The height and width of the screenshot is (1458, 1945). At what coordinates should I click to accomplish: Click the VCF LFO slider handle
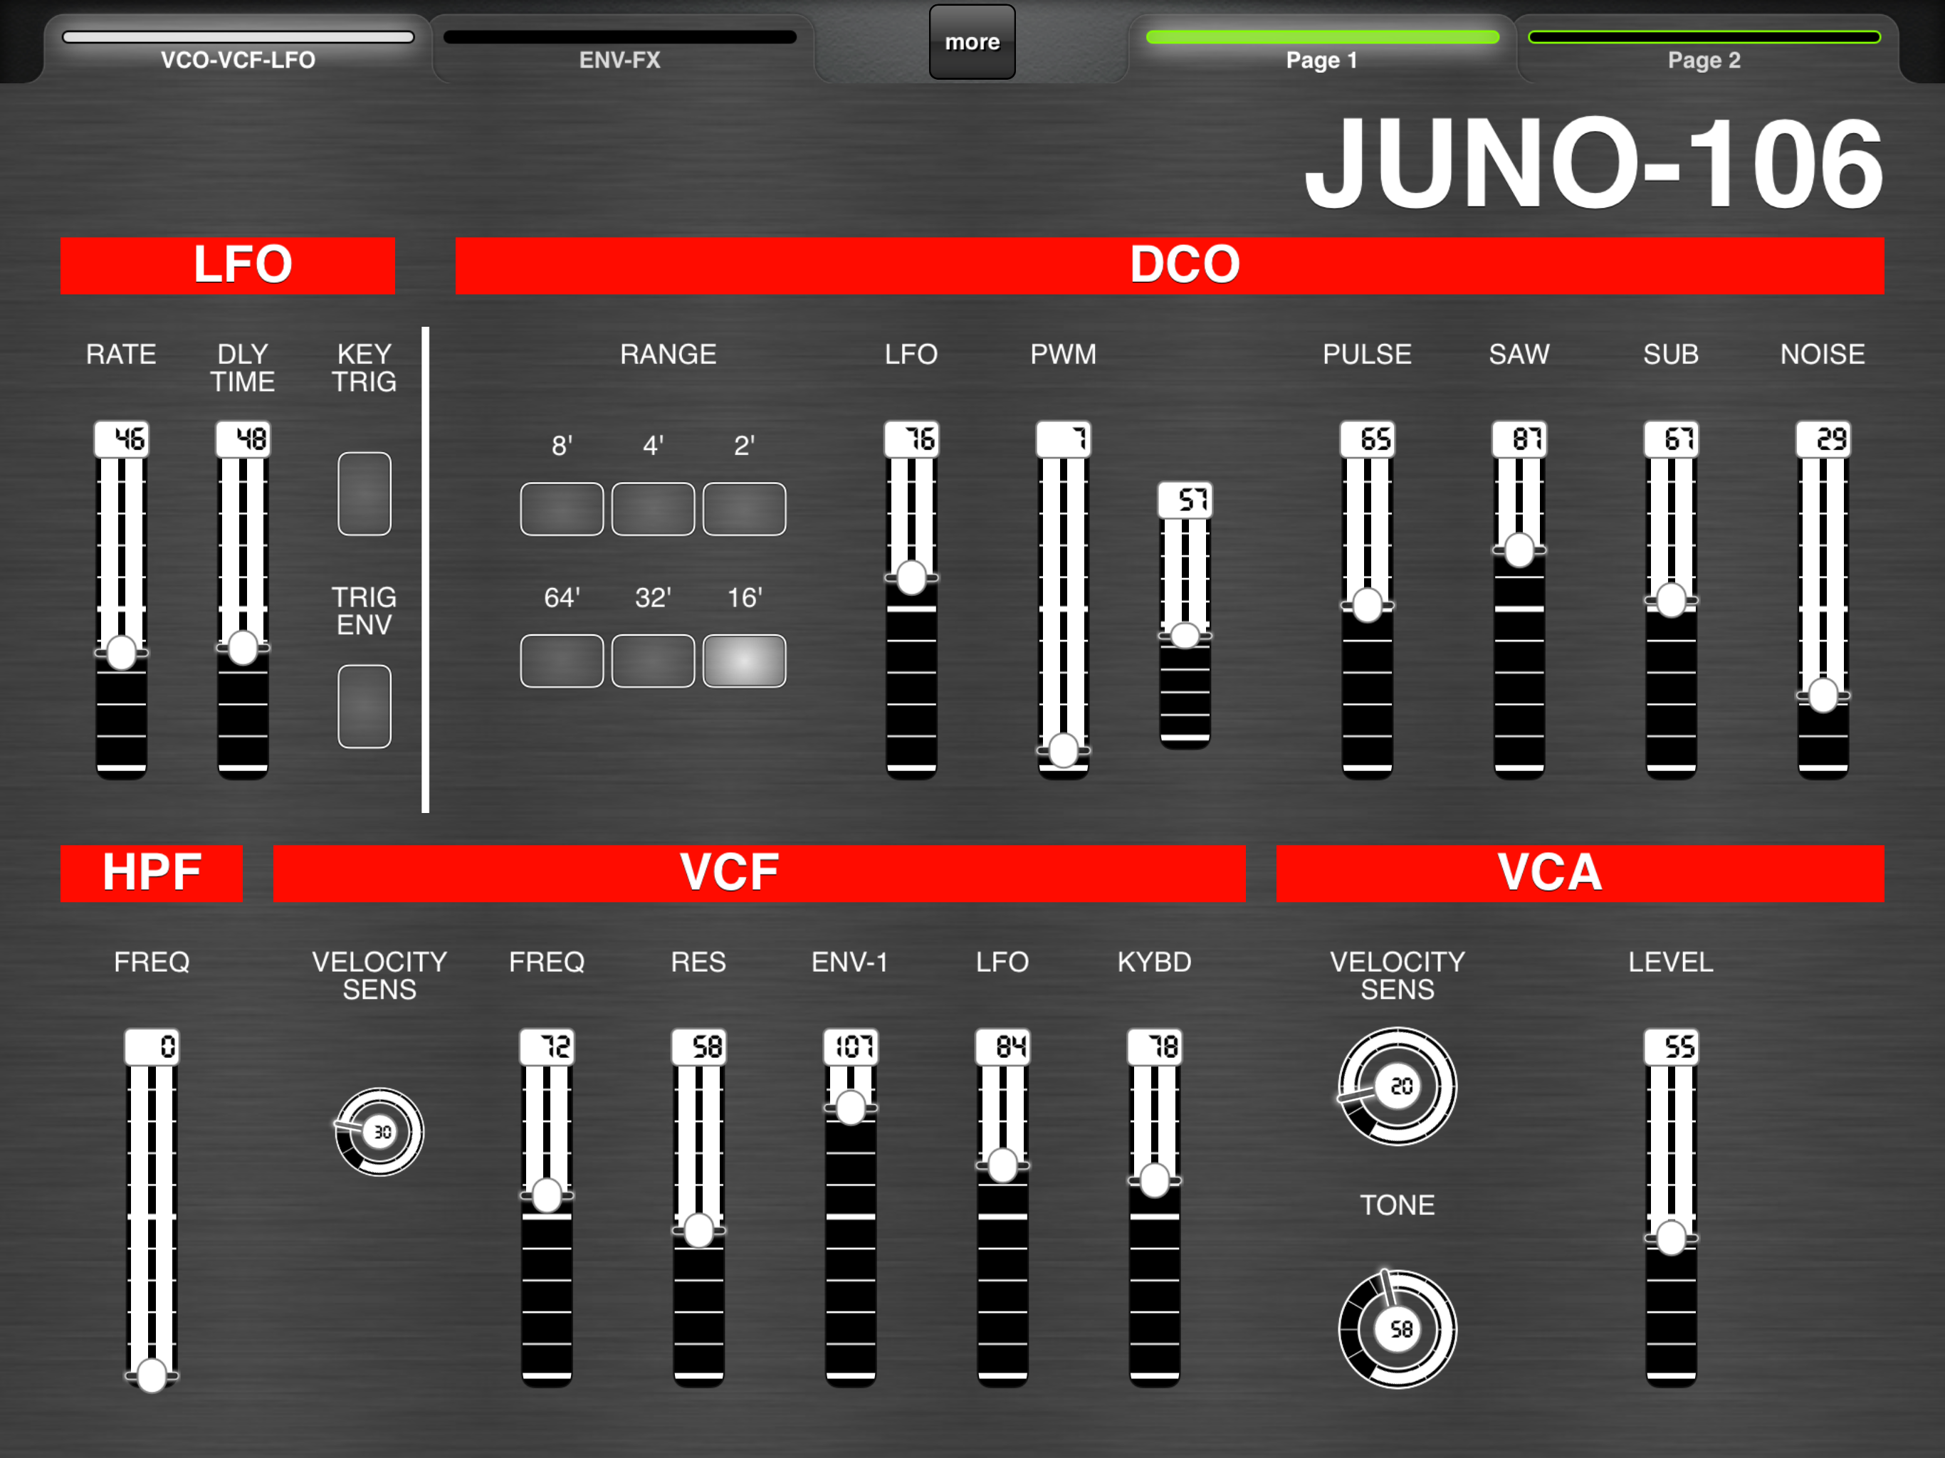tap(1002, 1166)
